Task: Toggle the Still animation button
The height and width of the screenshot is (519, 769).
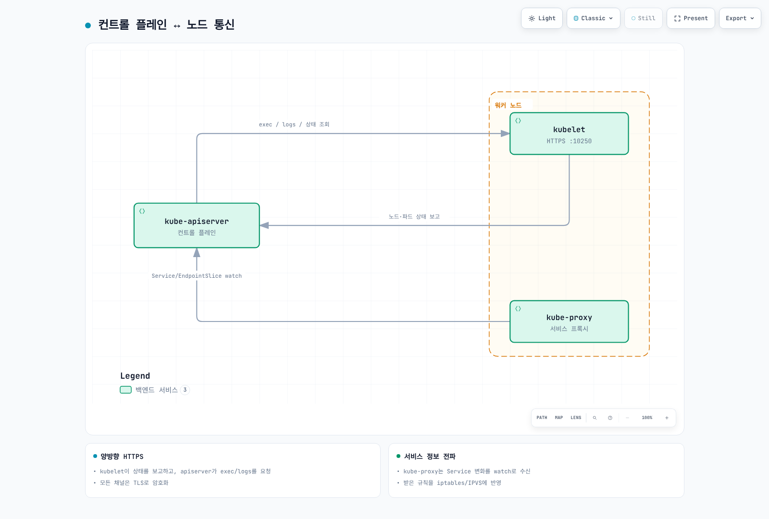Action: (643, 18)
